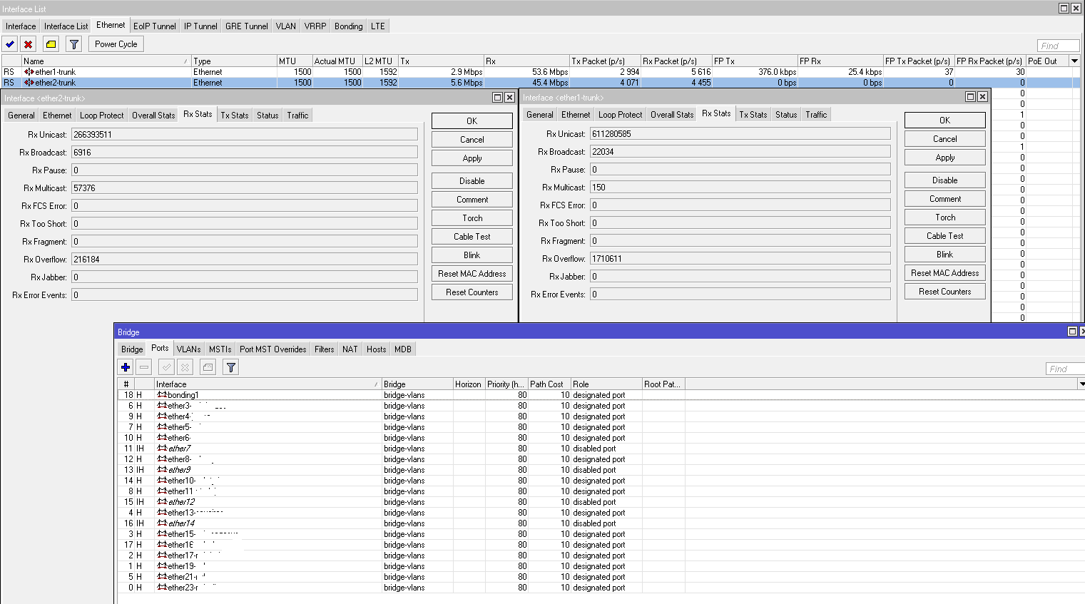Open the Loop Protect tab in ether2-trunk dialog
Viewport: 1085px width, 604px height.
click(102, 116)
